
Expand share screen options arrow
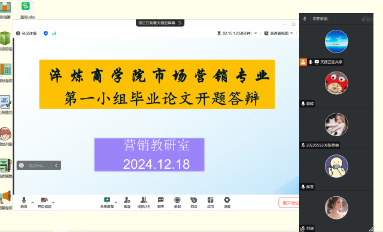pyautogui.click(x=115, y=202)
